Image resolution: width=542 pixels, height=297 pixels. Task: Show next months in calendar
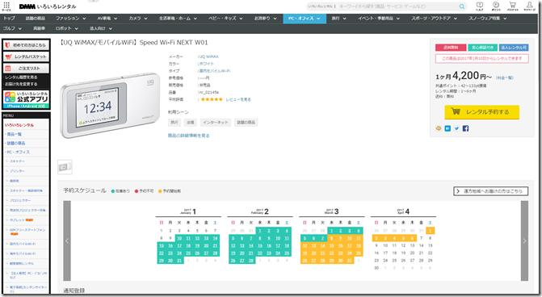point(524,241)
